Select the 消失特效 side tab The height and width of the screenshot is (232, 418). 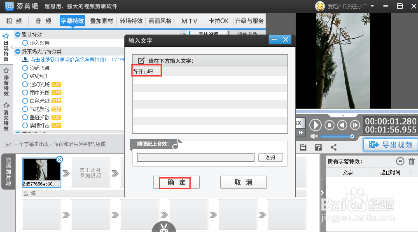point(6,117)
